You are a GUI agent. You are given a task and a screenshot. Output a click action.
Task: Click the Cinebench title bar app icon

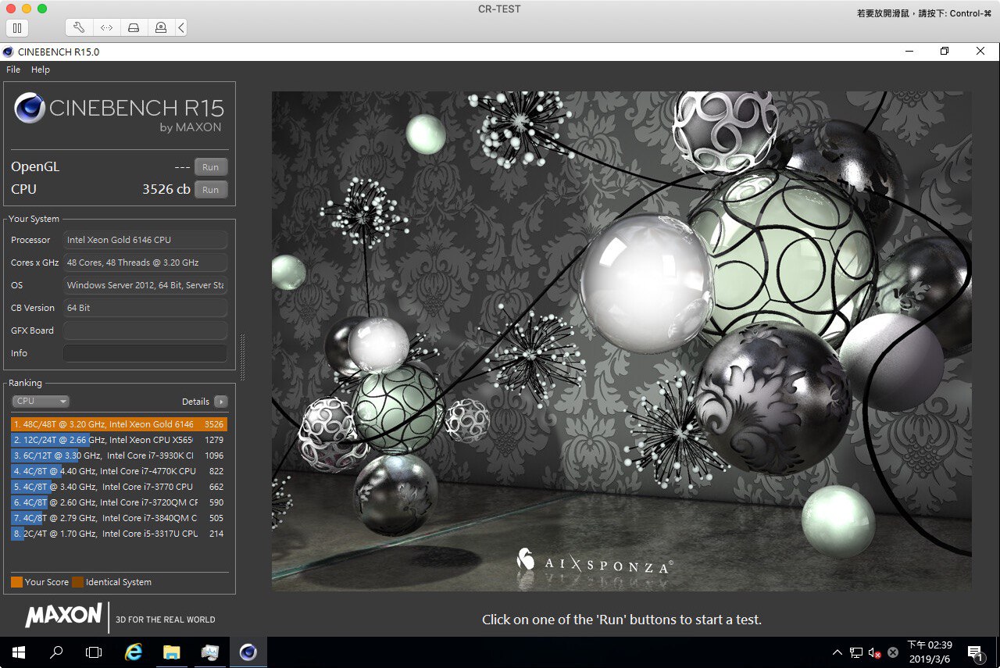point(9,52)
